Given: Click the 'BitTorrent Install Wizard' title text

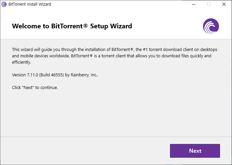Looking at the screenshot, I should point(30,4).
